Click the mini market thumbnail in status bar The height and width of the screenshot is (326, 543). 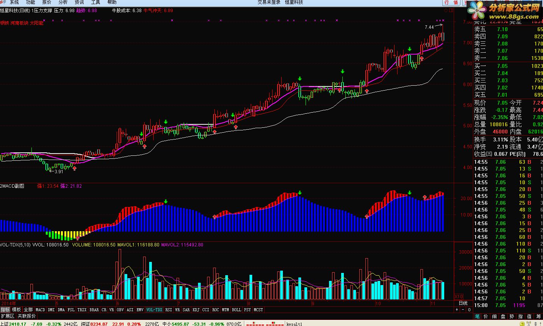265,323
